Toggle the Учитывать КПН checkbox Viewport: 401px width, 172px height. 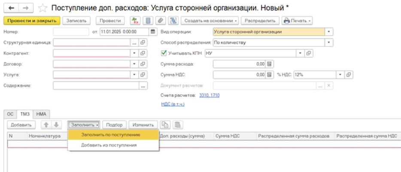click(163, 53)
